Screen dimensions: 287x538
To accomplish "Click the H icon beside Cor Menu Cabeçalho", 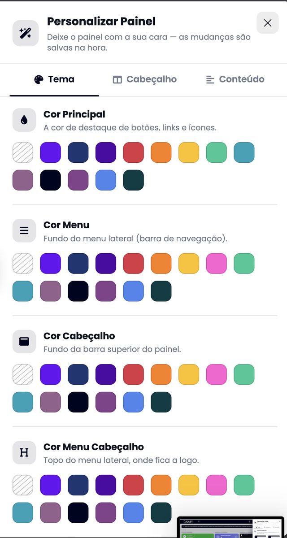I will pyautogui.click(x=24, y=452).
